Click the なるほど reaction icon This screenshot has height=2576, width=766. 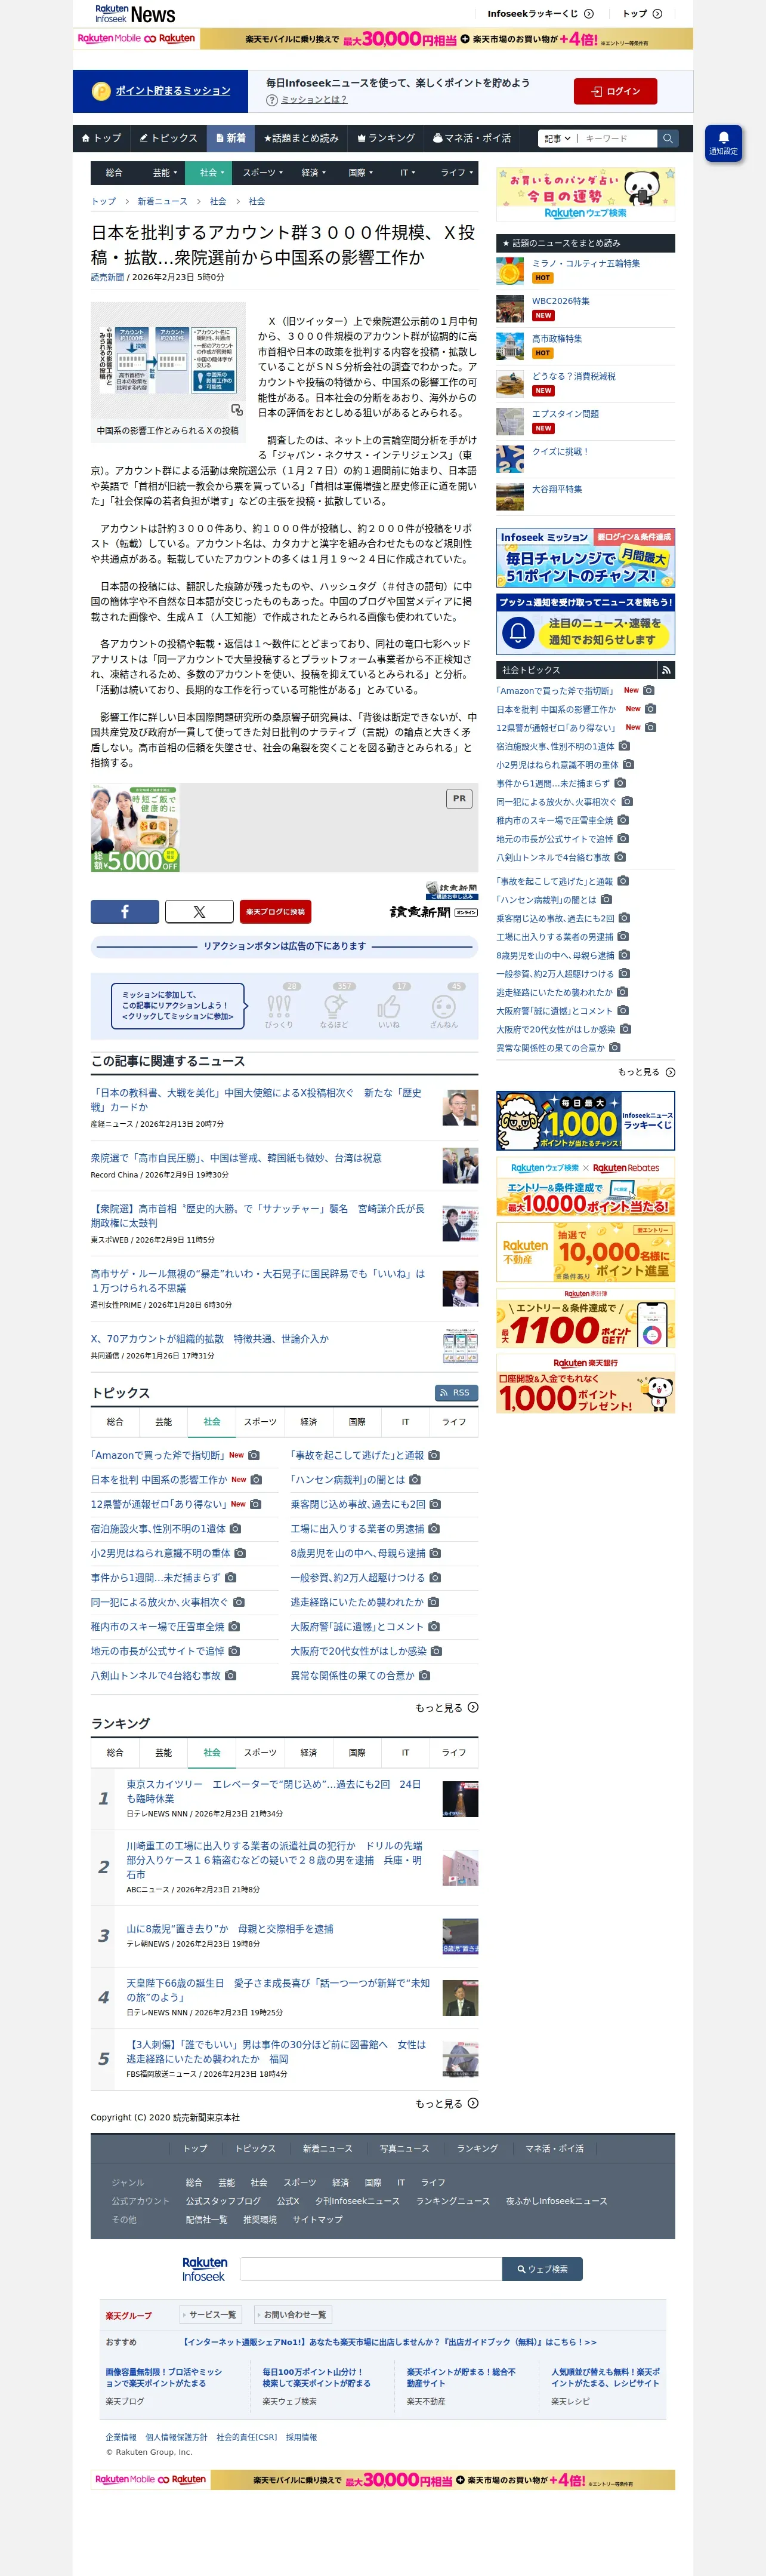(333, 1006)
